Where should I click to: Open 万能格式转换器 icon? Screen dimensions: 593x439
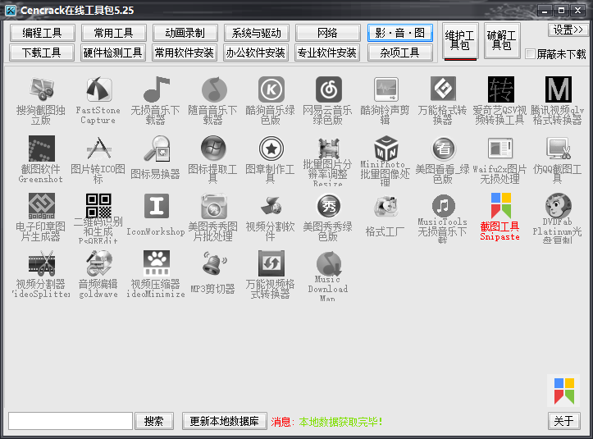tap(443, 89)
